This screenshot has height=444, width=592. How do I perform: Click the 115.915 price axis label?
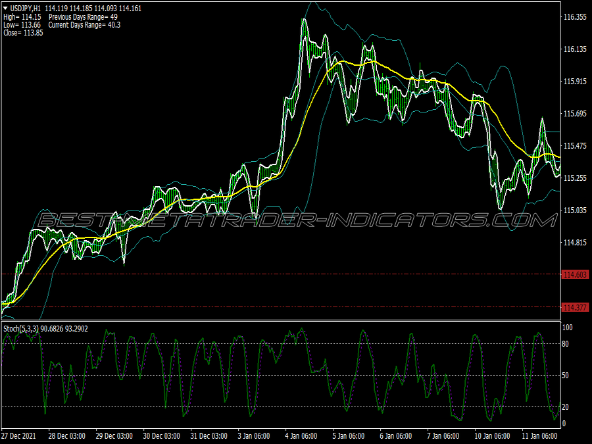pos(575,82)
